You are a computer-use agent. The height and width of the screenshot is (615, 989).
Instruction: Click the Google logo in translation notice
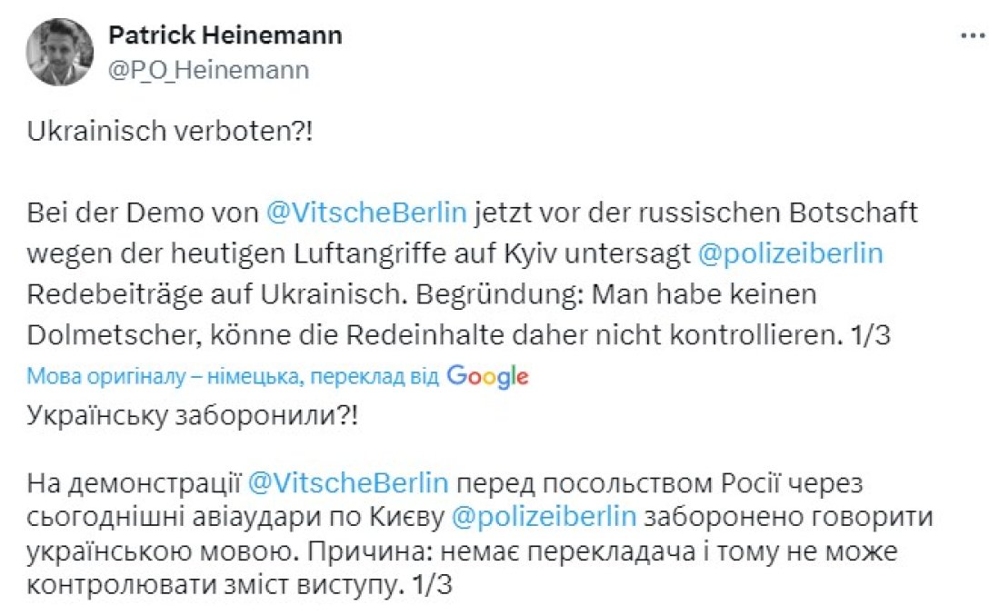[x=487, y=376]
